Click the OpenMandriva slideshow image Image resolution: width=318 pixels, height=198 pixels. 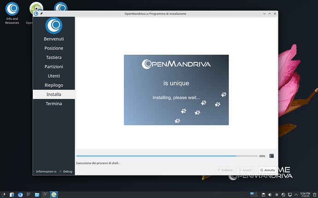pos(176,90)
